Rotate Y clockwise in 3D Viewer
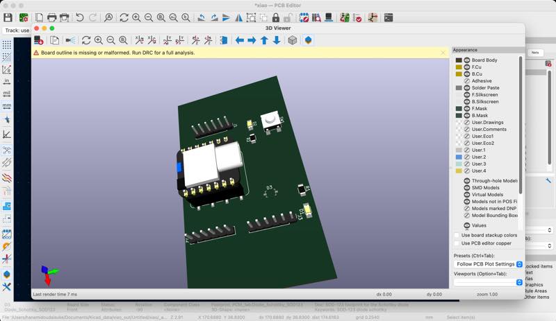Image resolution: width=556 pixels, height=321 pixels. 167,40
